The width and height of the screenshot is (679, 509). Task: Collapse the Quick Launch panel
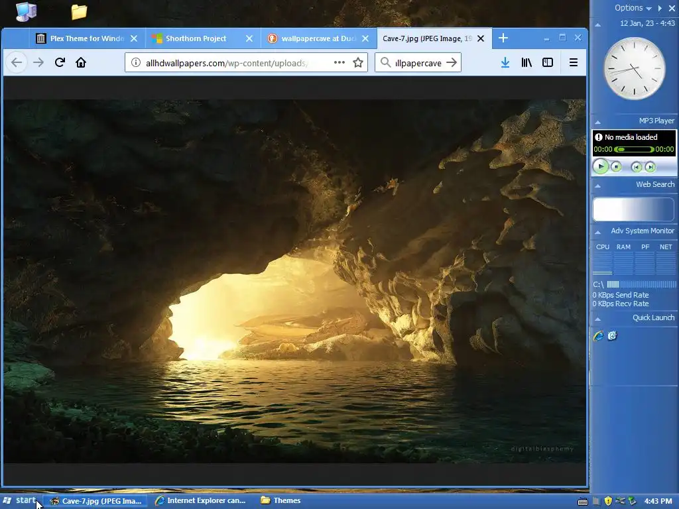[x=598, y=319]
